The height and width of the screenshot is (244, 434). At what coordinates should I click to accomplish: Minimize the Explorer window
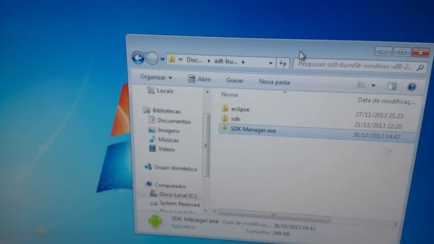click(383, 52)
